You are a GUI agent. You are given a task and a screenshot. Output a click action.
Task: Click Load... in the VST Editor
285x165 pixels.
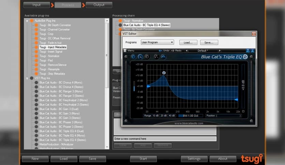coord(188,43)
